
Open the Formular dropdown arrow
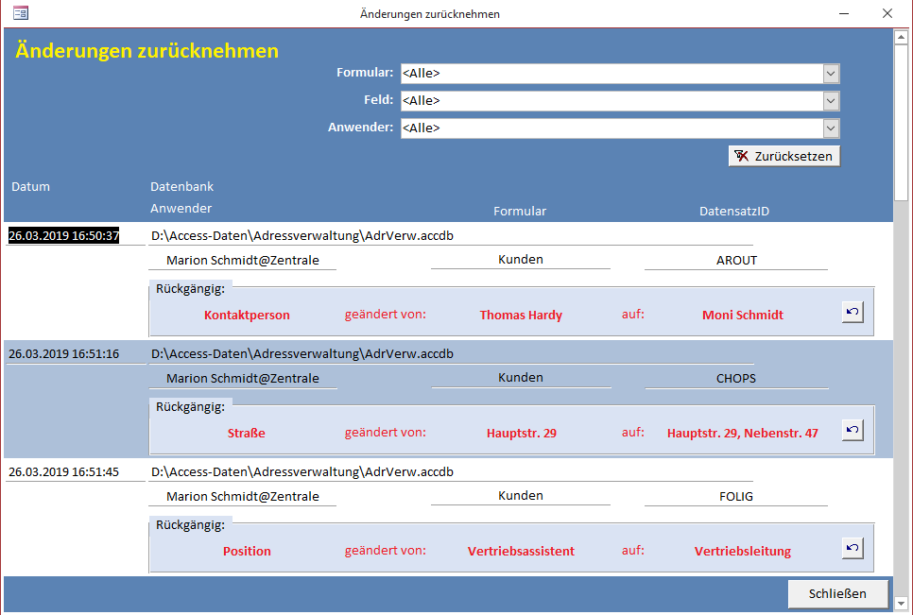click(831, 74)
